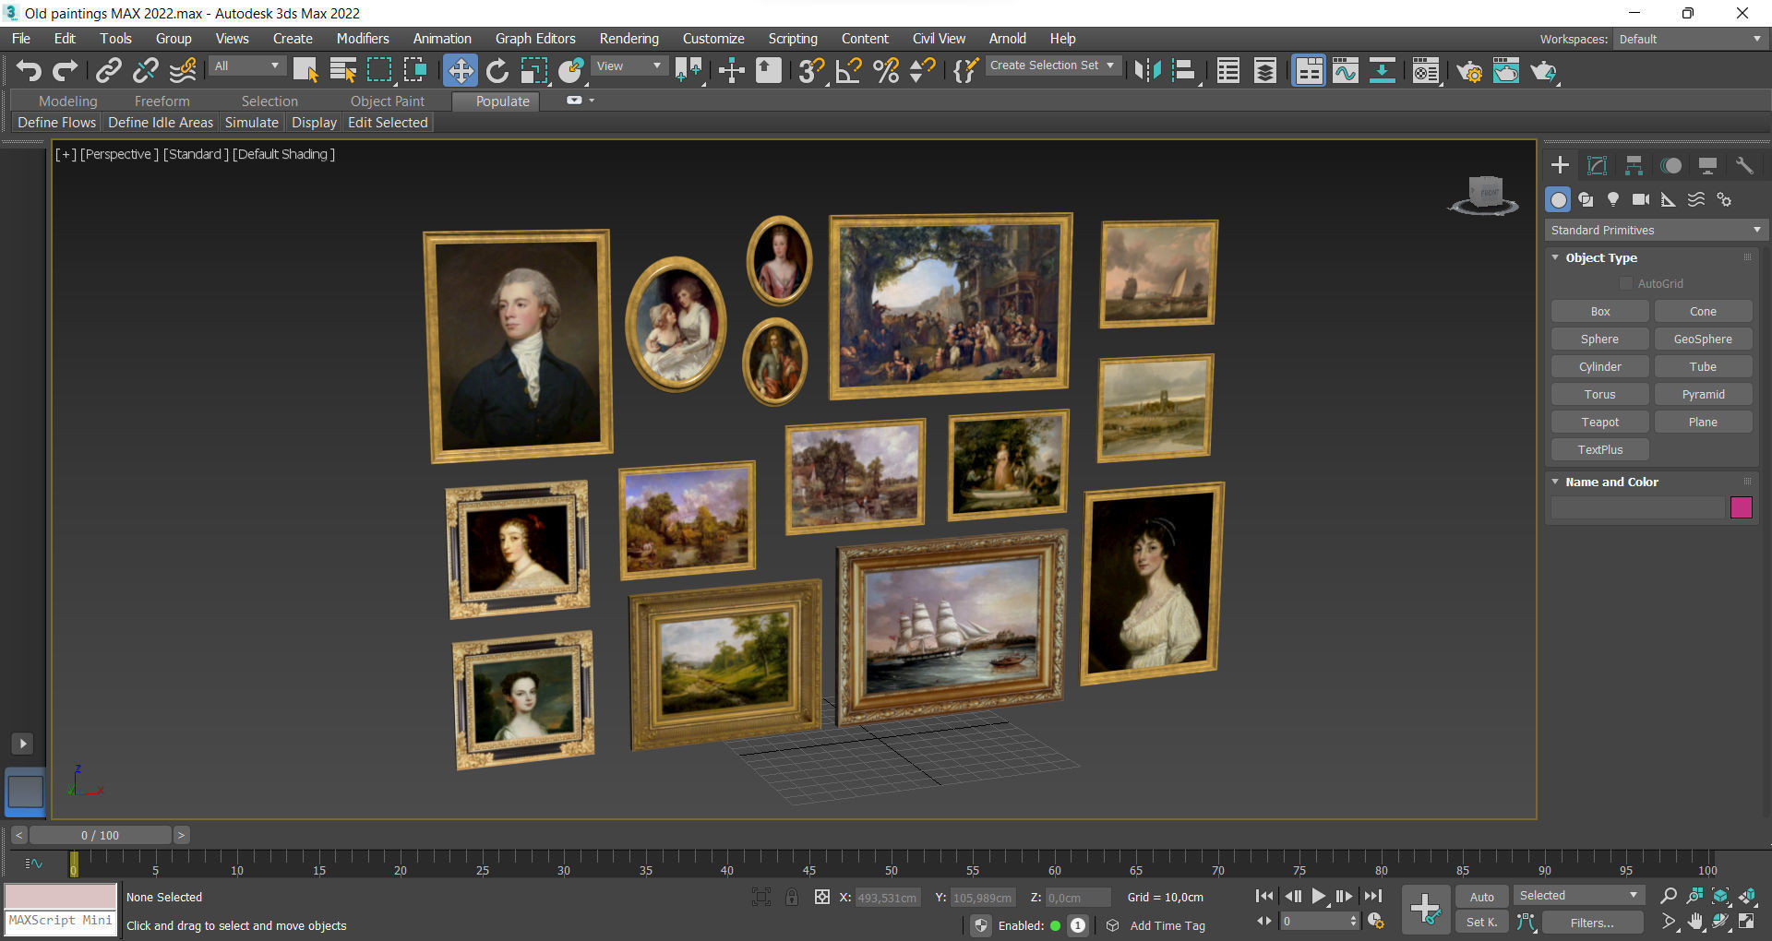Screen dimensions: 1772x941
Task: Toggle the Selection Lock padlock
Action: coord(792,897)
